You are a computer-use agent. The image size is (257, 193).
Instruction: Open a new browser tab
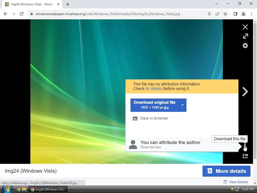(x=68, y=4)
